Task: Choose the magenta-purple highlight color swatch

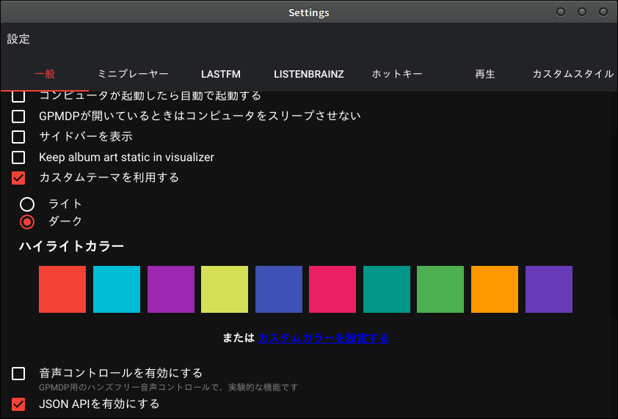Action: (x=171, y=289)
